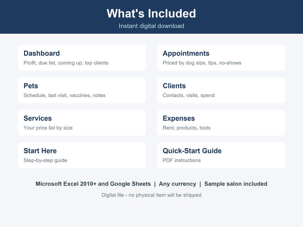
Task: Select the Appointments card title
Action: click(x=186, y=53)
